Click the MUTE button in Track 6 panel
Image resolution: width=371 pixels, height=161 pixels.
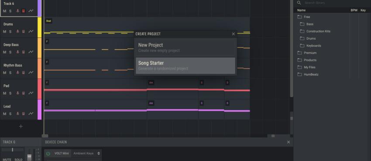7,160
